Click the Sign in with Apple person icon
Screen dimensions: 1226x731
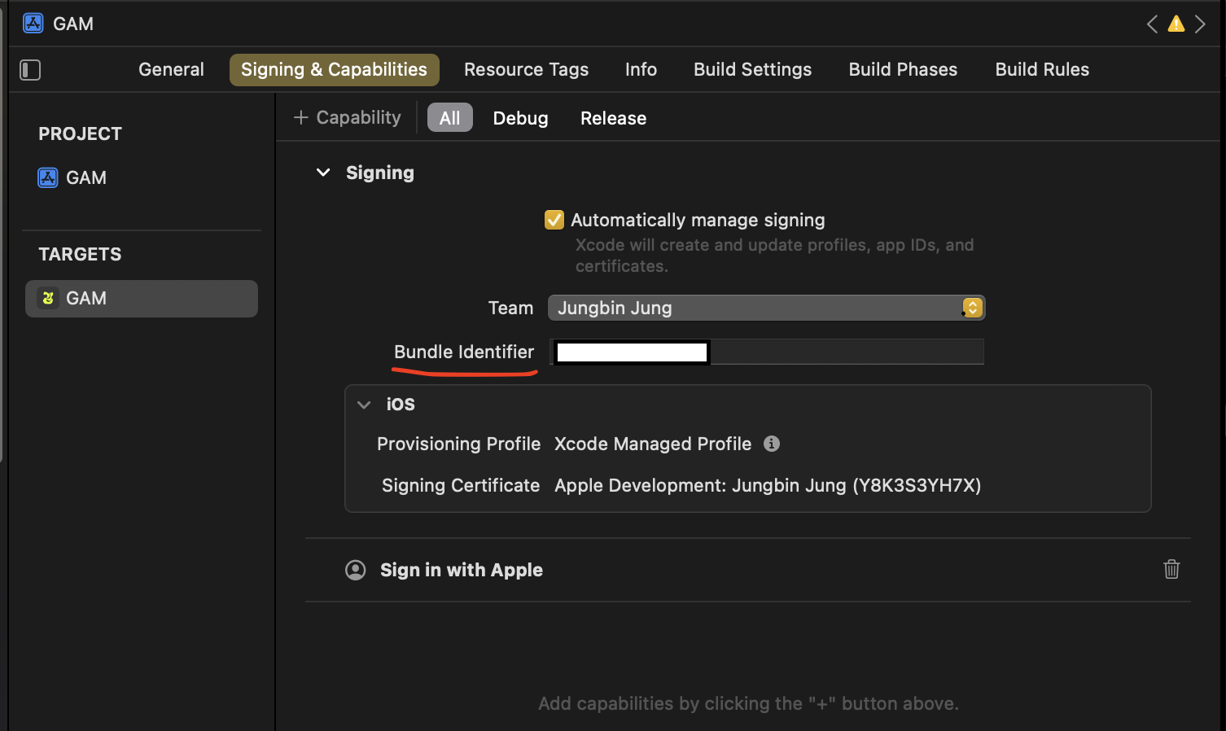pos(356,570)
